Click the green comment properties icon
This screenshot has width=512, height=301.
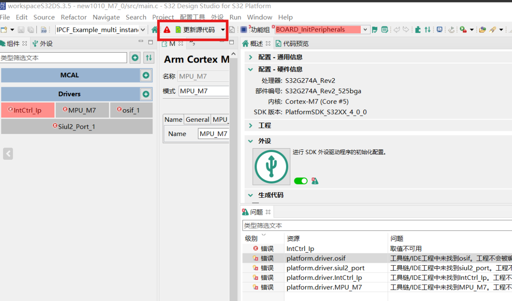coord(385,30)
